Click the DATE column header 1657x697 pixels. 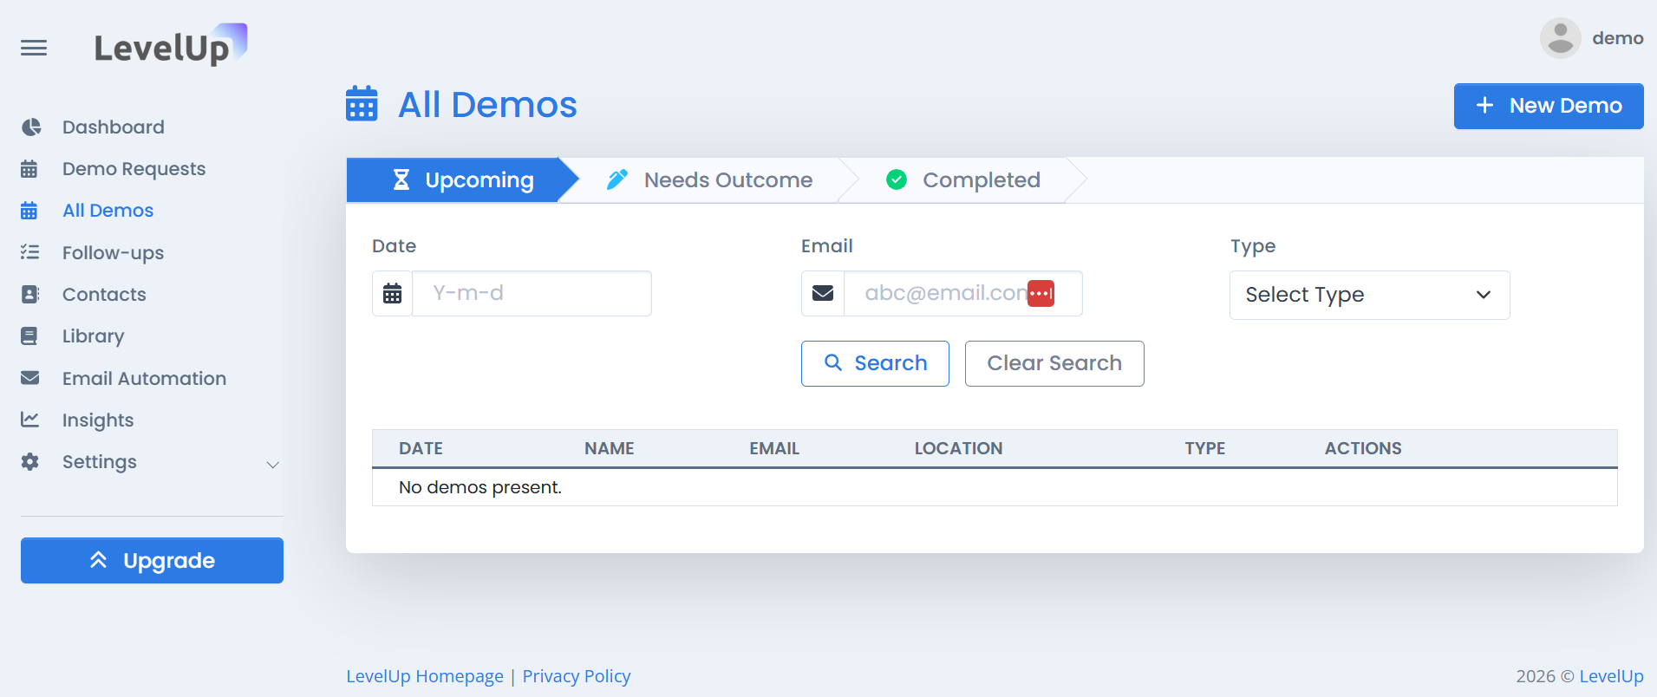(421, 448)
